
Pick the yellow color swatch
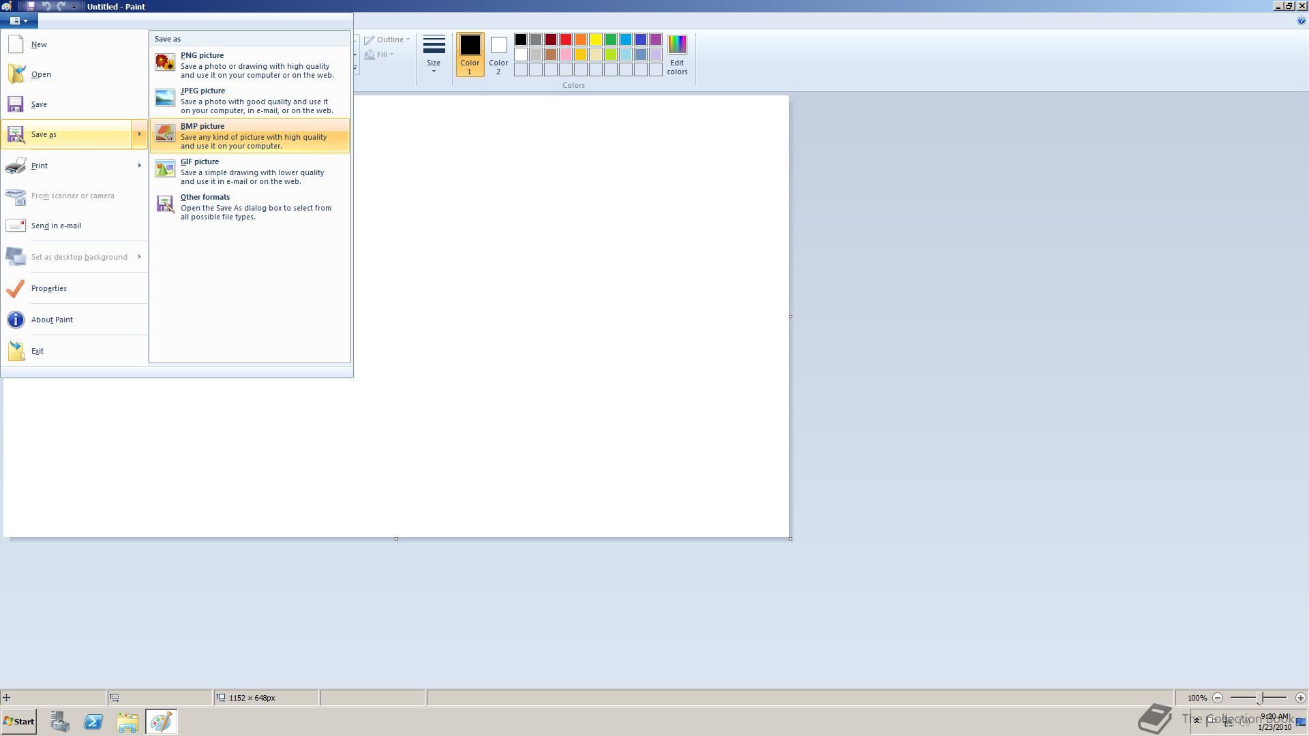pos(596,40)
